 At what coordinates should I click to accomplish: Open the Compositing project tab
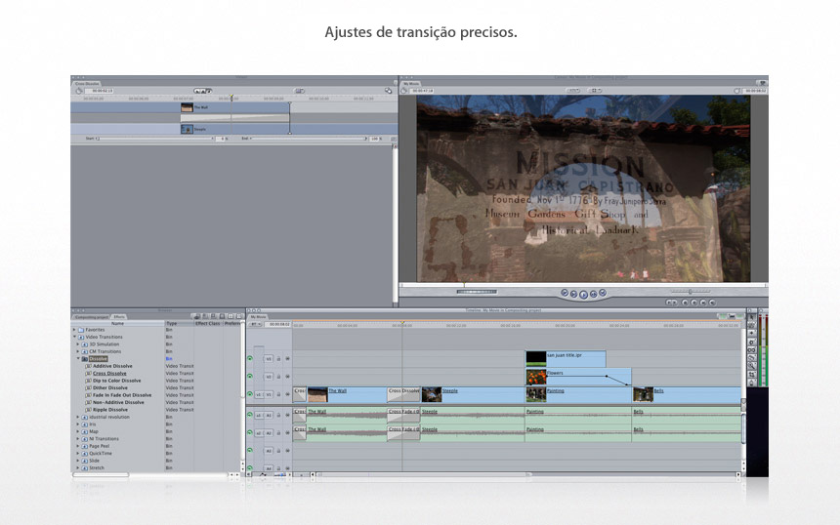(x=91, y=317)
